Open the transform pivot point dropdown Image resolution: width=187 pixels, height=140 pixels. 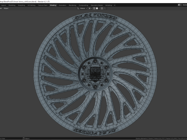tap(90, 9)
